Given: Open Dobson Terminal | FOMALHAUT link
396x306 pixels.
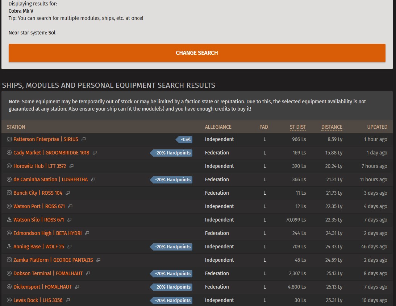Looking at the screenshot, I should (x=48, y=273).
